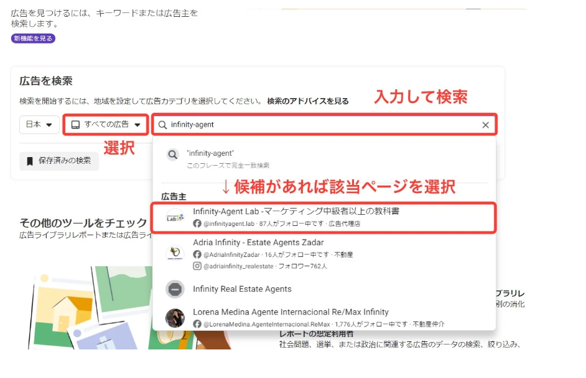
Task: Click the ad icon in すべての広告 dropdown
Action: [x=75, y=125]
